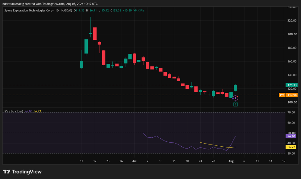Click the 28 date label on time axis
This screenshot has width=301, height=179.
[x=213, y=161]
